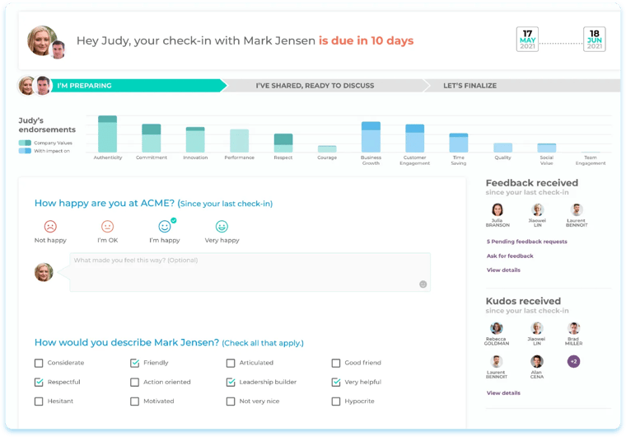Check the Good friend checkbox
Screen dimensions: 626x437
(336, 363)
